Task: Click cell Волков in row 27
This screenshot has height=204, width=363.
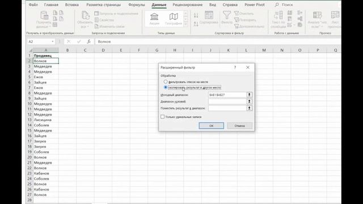Action: point(46,195)
